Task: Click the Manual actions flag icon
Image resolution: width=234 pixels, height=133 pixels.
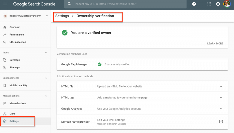Action: [5, 103]
